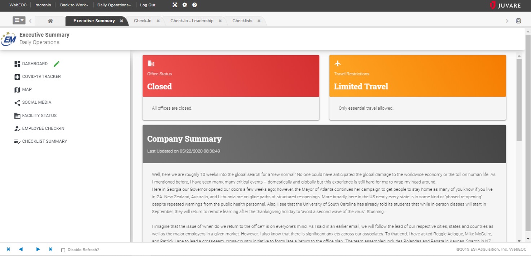Click 'Only essential travel allowed.' text
Viewport: 531px width, 256px height.
366,108
